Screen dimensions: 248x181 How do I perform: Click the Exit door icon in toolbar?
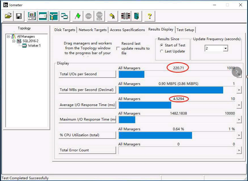(136, 16)
